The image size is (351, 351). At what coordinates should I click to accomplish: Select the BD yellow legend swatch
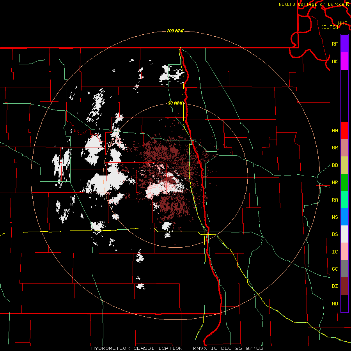click(344, 165)
